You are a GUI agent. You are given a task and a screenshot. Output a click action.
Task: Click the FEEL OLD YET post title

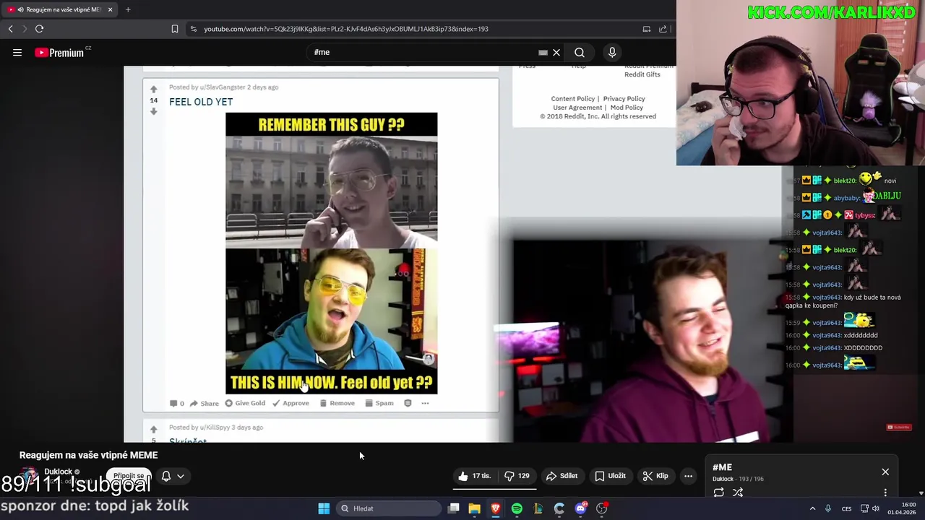201,102
